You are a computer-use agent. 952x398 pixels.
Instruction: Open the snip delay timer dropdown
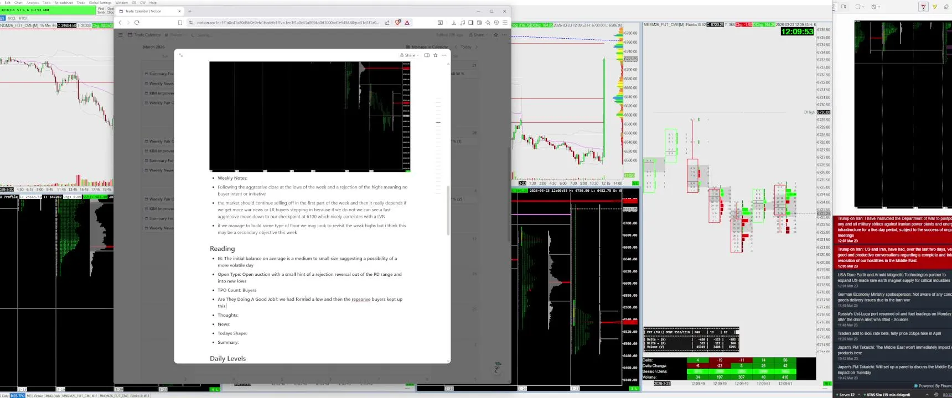pos(875,7)
